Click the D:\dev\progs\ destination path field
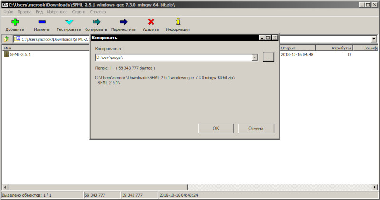Viewport: 380px width, 200px height. (173, 57)
